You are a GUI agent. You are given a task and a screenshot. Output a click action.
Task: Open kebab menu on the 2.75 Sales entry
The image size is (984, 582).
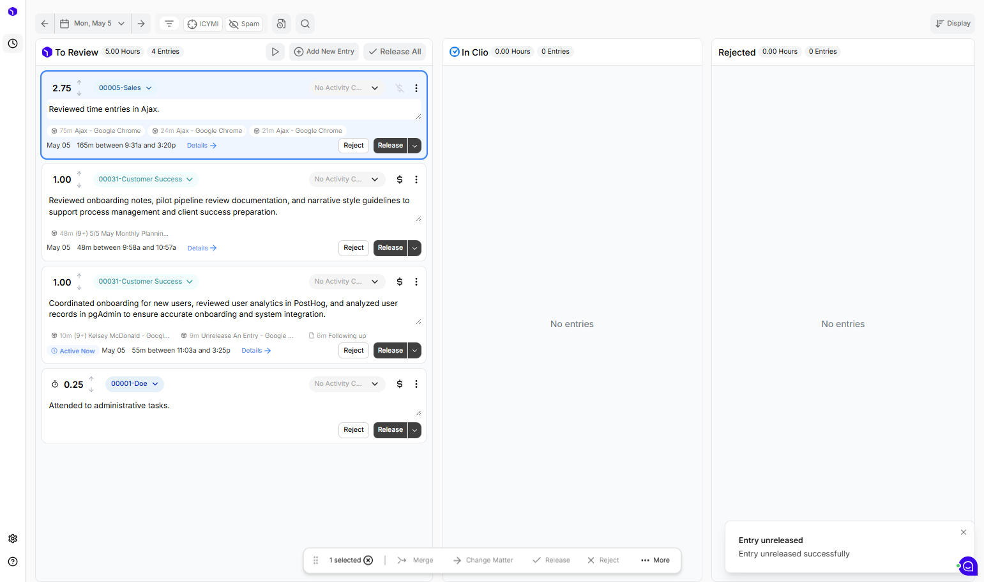coord(416,88)
